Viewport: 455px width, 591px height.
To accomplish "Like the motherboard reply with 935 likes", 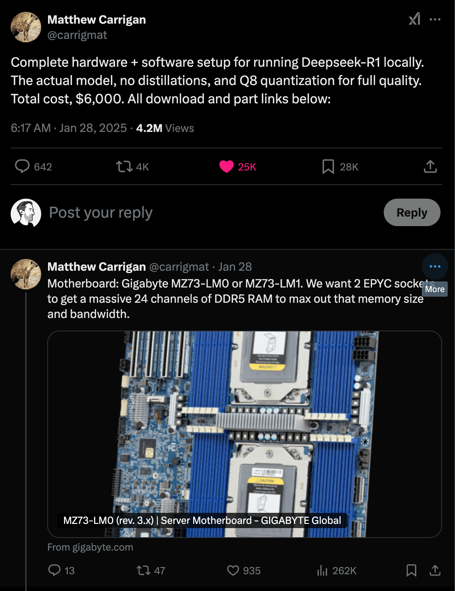I will coord(233,570).
